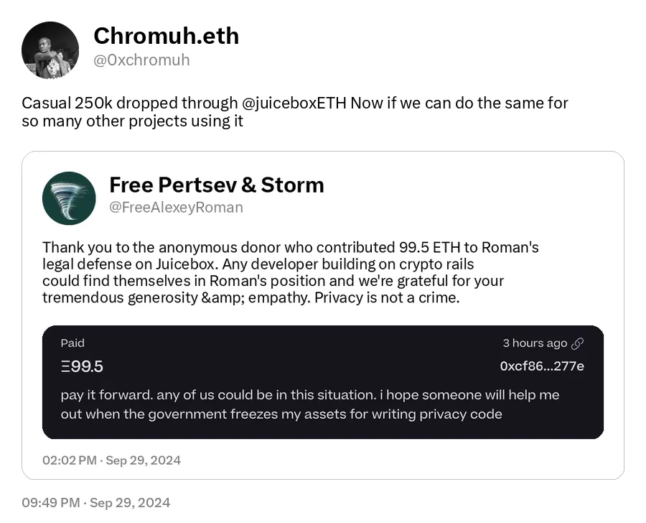Click Free Pertsev & Storm account name

(217, 185)
